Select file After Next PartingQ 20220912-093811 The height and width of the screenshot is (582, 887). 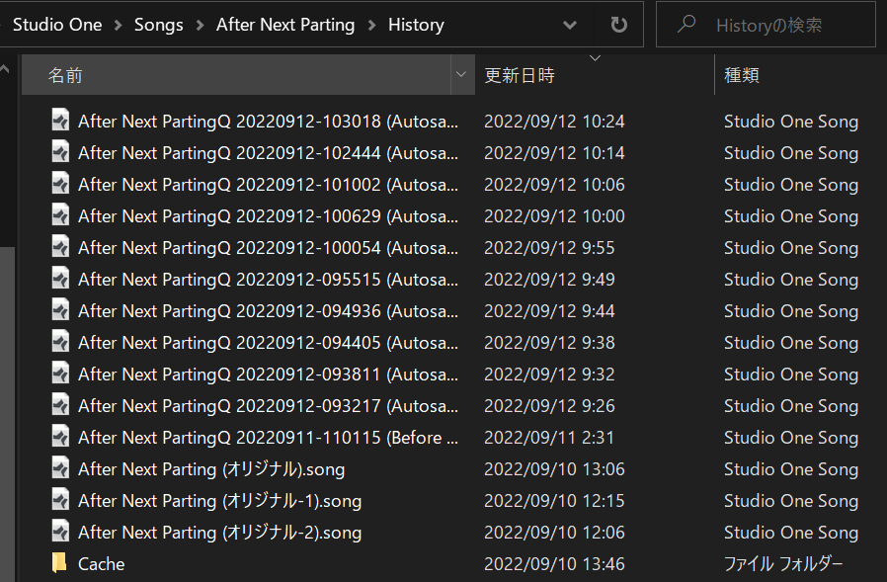click(268, 374)
